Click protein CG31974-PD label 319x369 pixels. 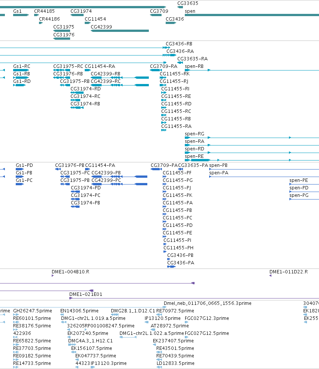tap(86, 188)
